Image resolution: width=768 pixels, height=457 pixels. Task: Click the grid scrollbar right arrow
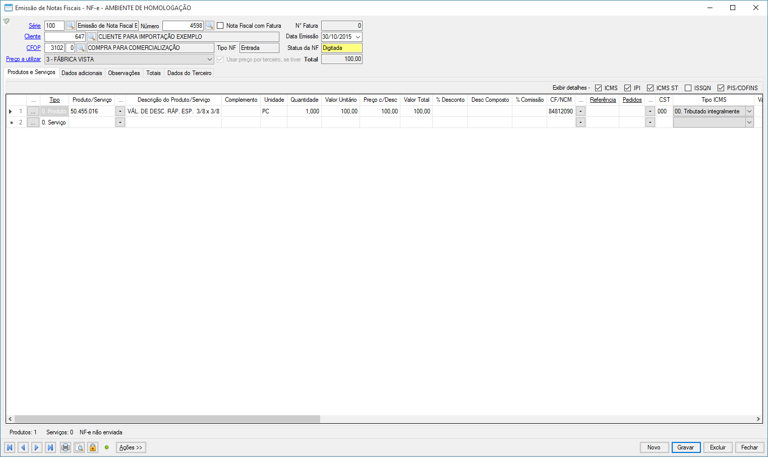pos(758,419)
